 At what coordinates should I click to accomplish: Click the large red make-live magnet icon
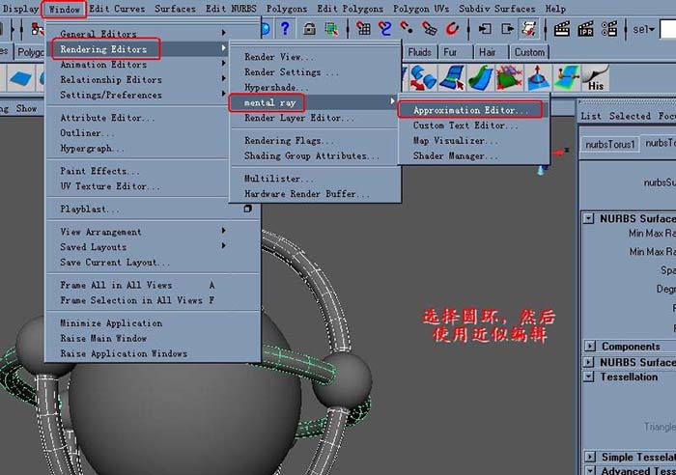452,29
